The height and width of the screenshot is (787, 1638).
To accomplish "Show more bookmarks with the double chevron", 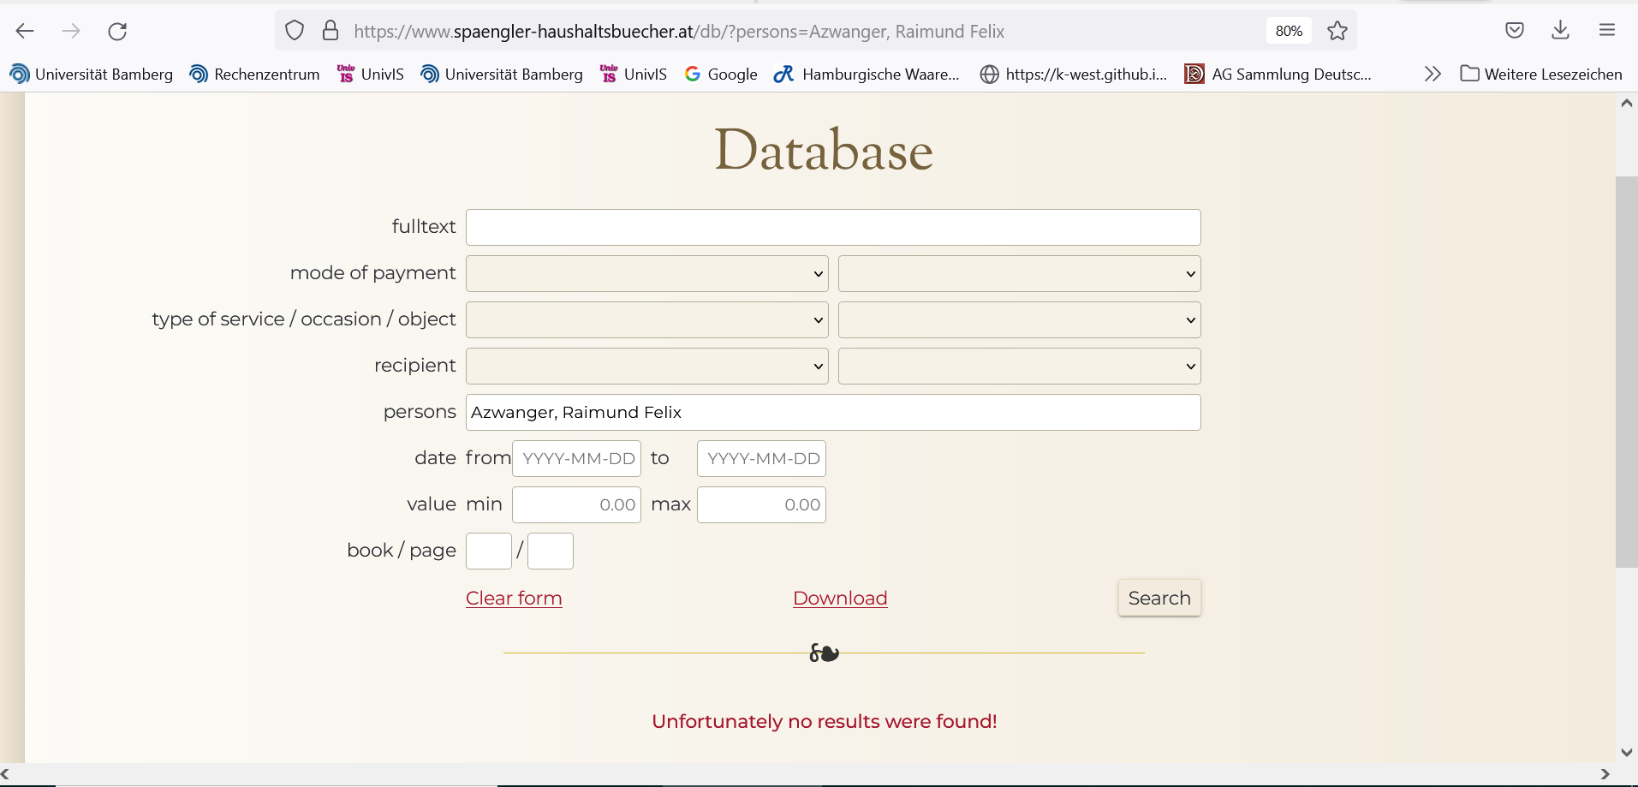I will [1433, 75].
